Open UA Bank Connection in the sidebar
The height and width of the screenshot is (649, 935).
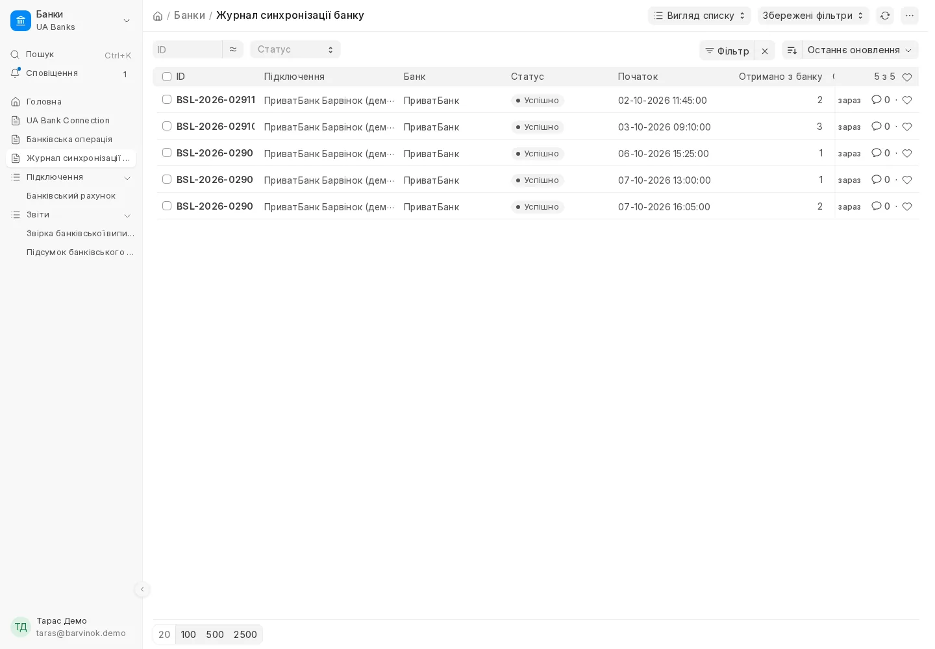(x=71, y=121)
